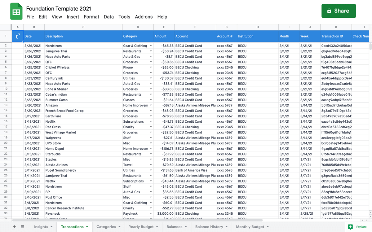Click the UPS Store description cell
This screenshot has height=232, width=372.
83,143
